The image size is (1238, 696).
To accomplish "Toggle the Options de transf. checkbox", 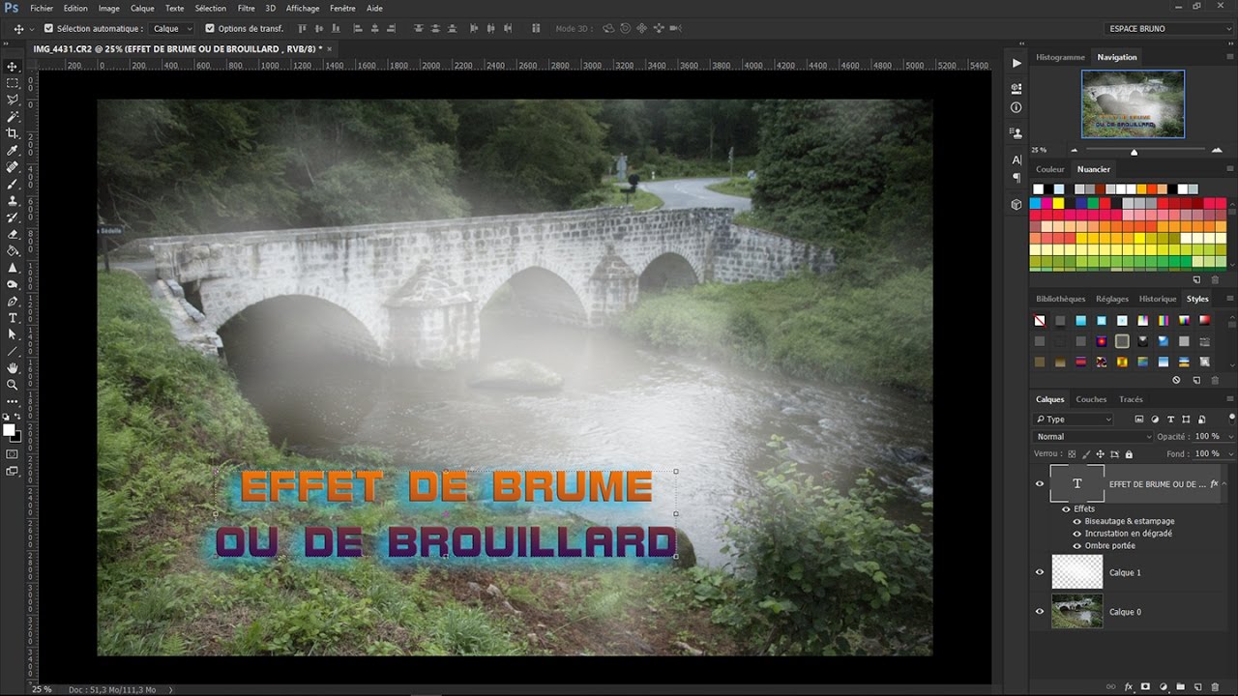I will (x=210, y=29).
